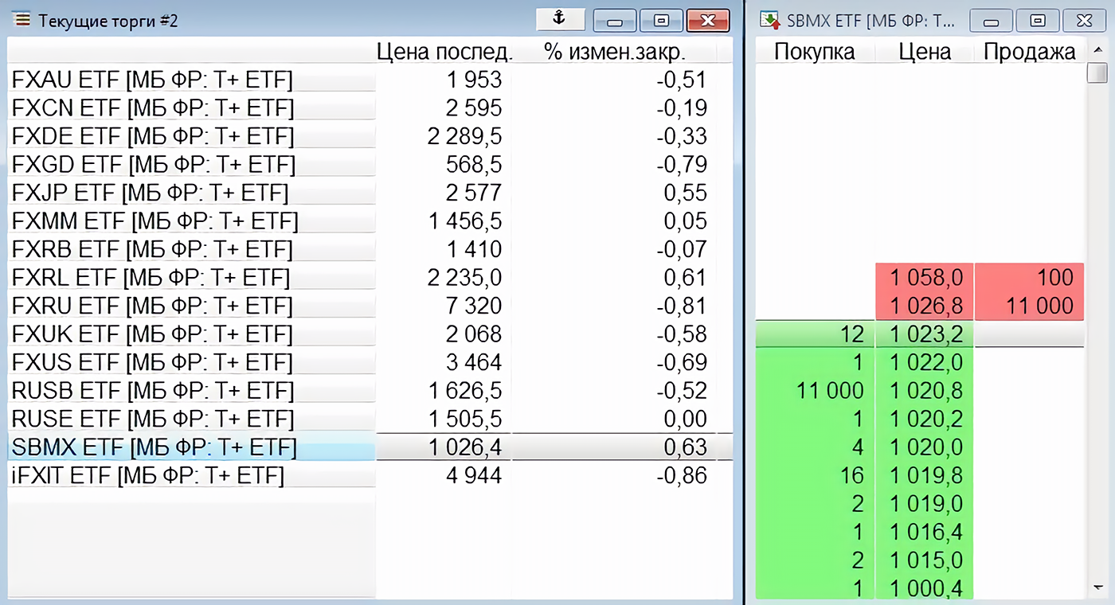This screenshot has width=1115, height=605.
Task: Select the FXGD ETF row
Action: coord(370,165)
